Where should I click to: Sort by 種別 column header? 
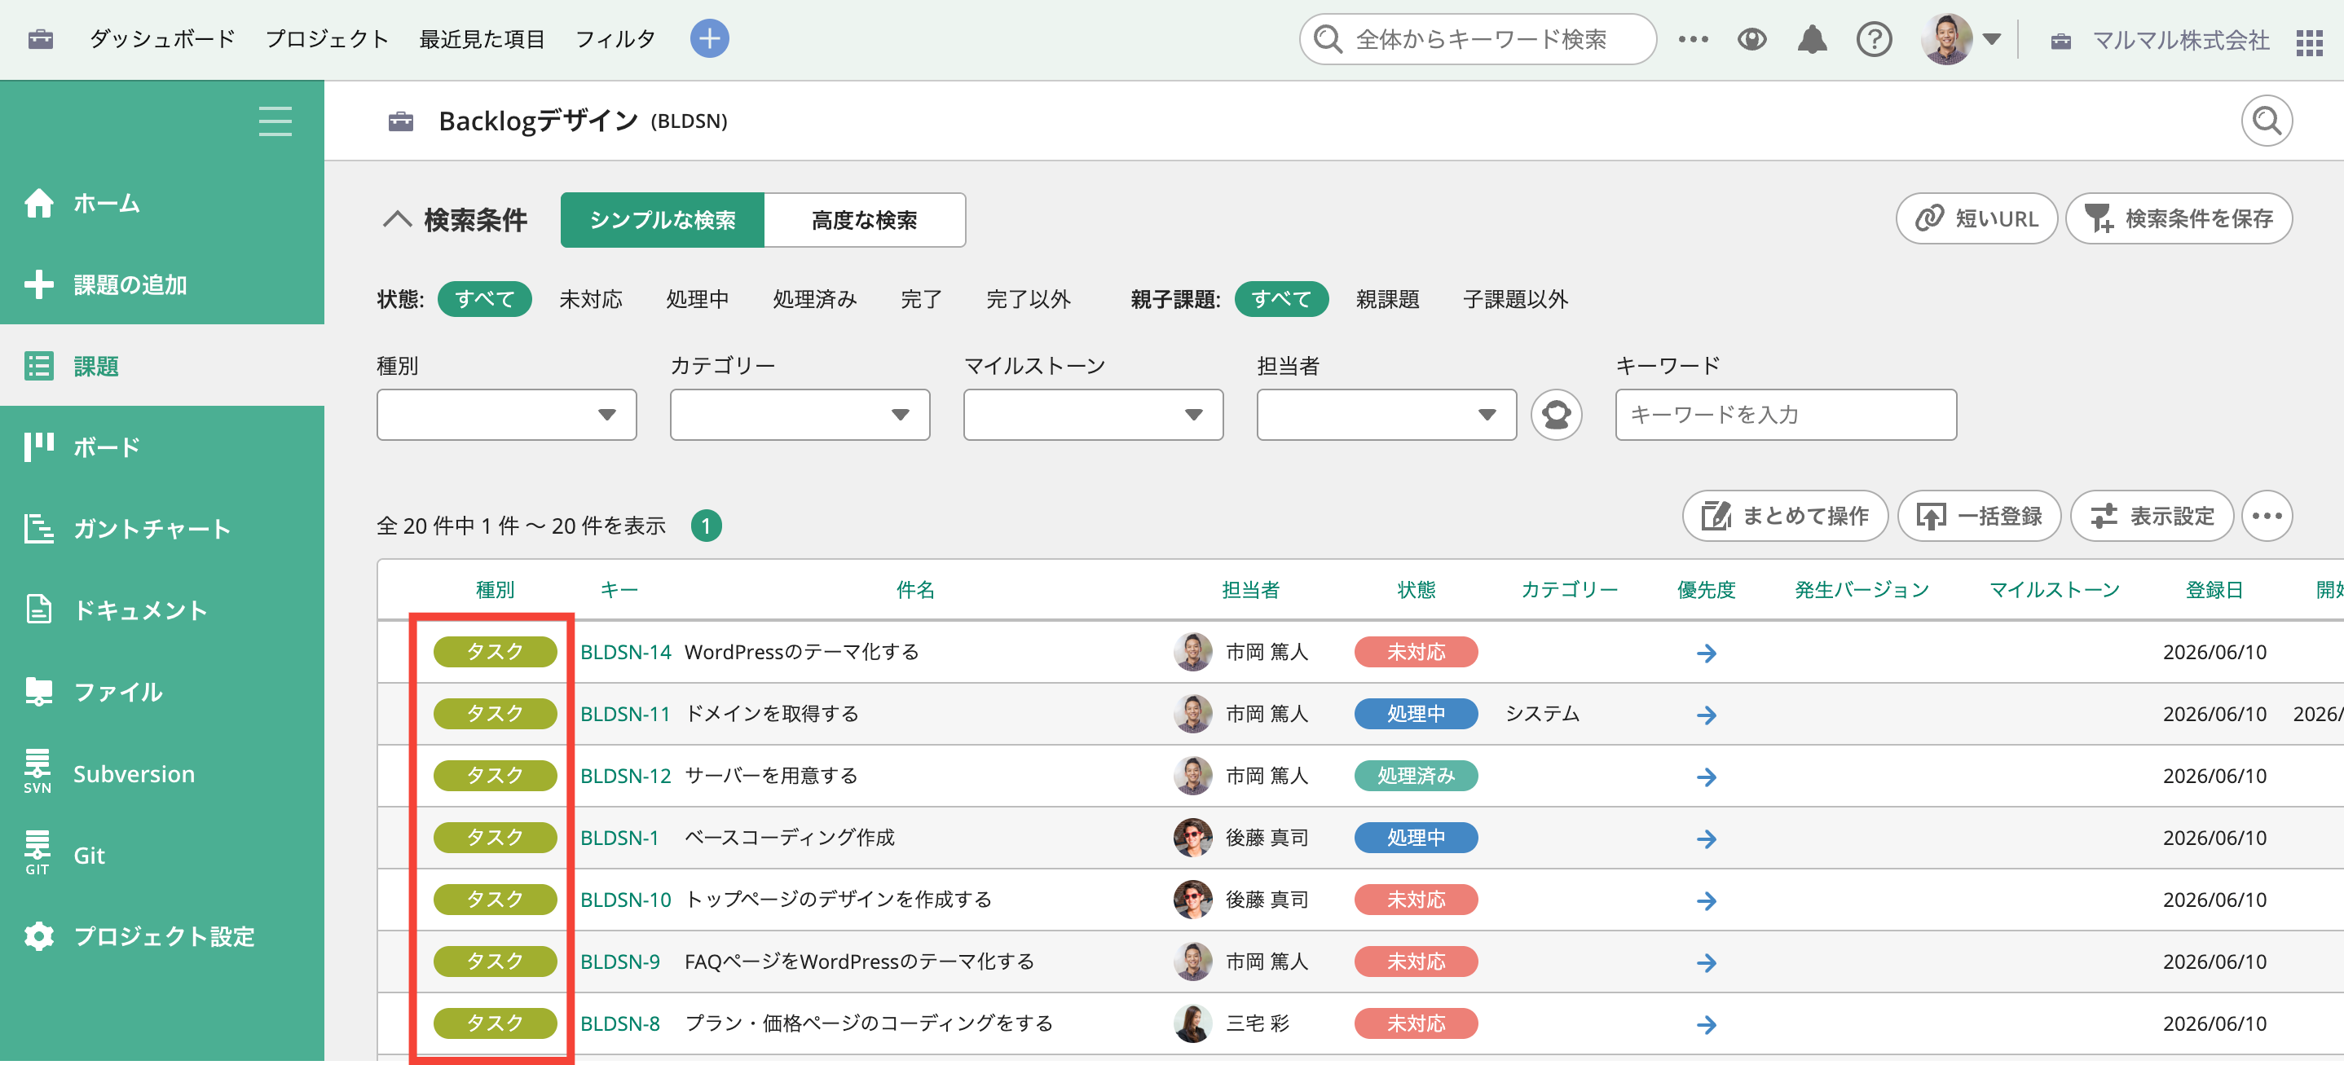click(495, 589)
